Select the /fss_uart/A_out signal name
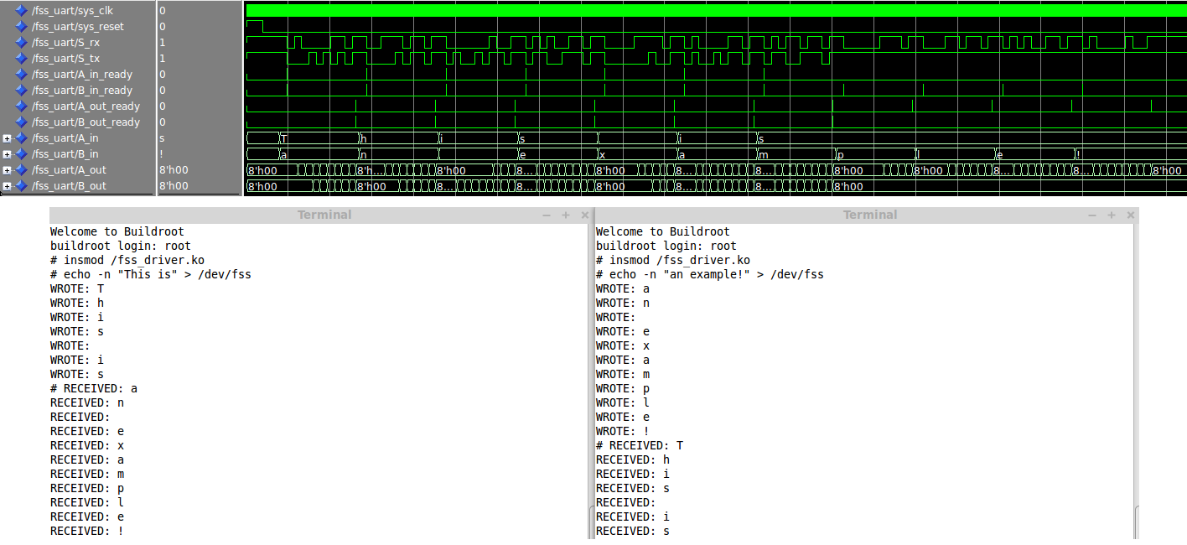 [x=69, y=170]
